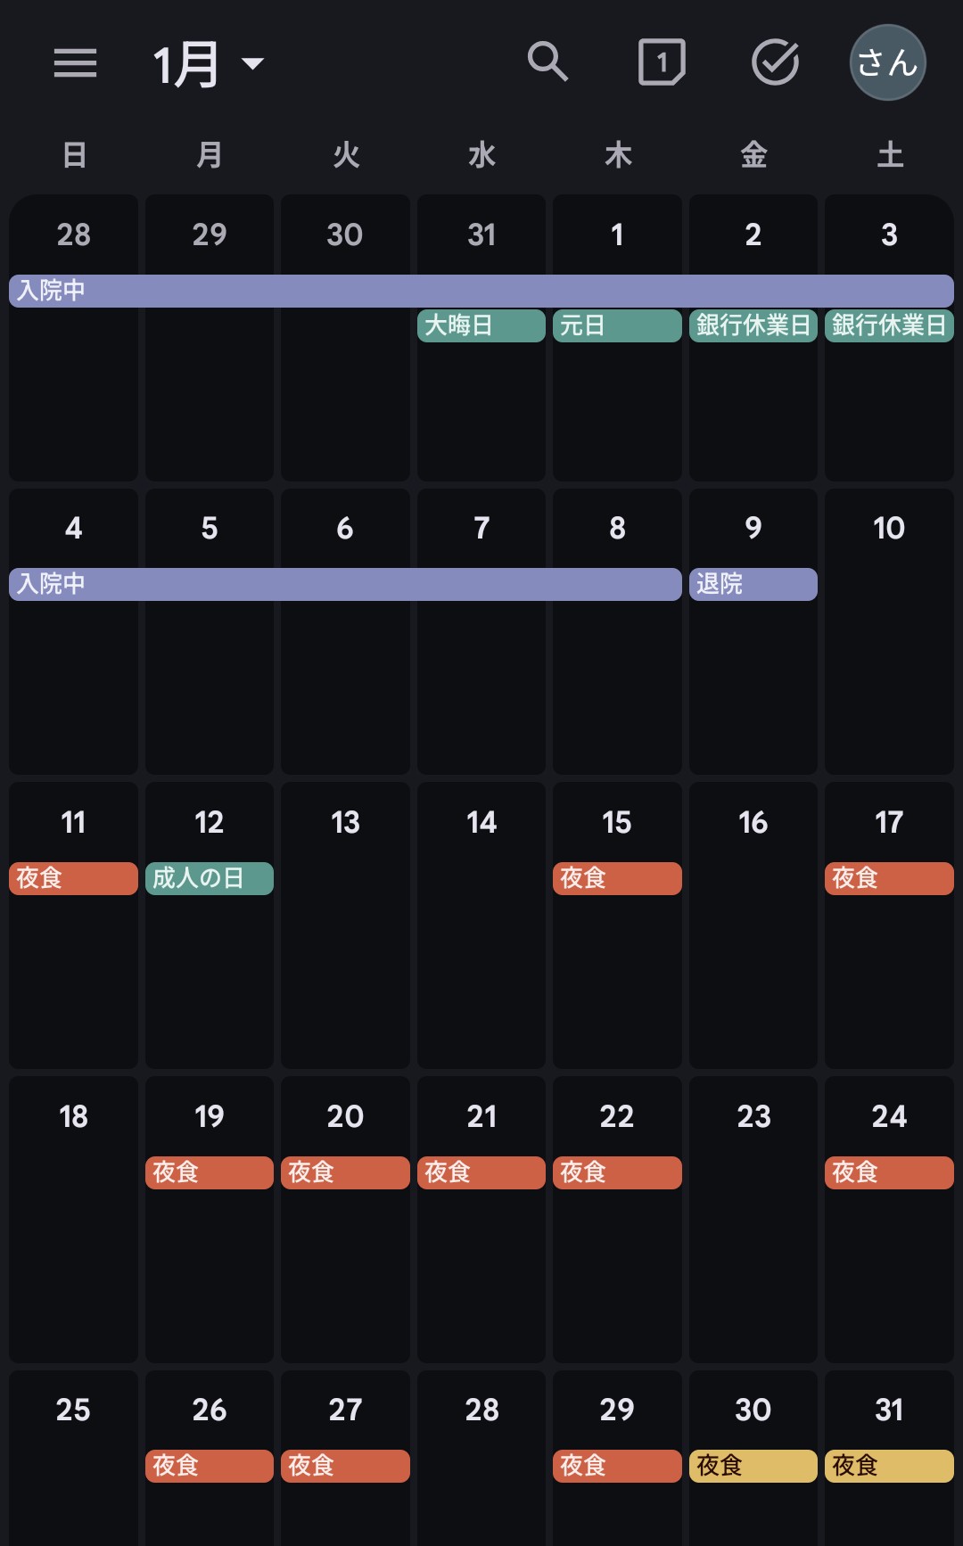Open 夜食 event on January 22

pos(616,1172)
